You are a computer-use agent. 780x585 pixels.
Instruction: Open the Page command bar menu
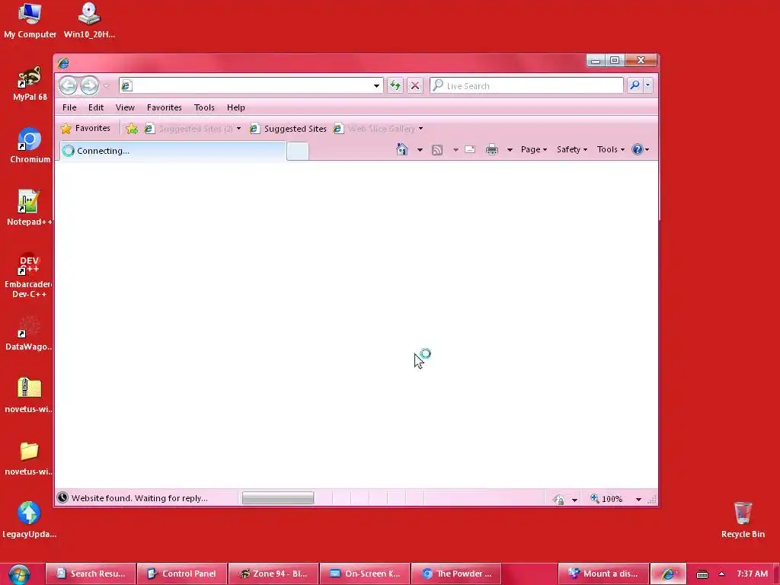[x=534, y=149]
